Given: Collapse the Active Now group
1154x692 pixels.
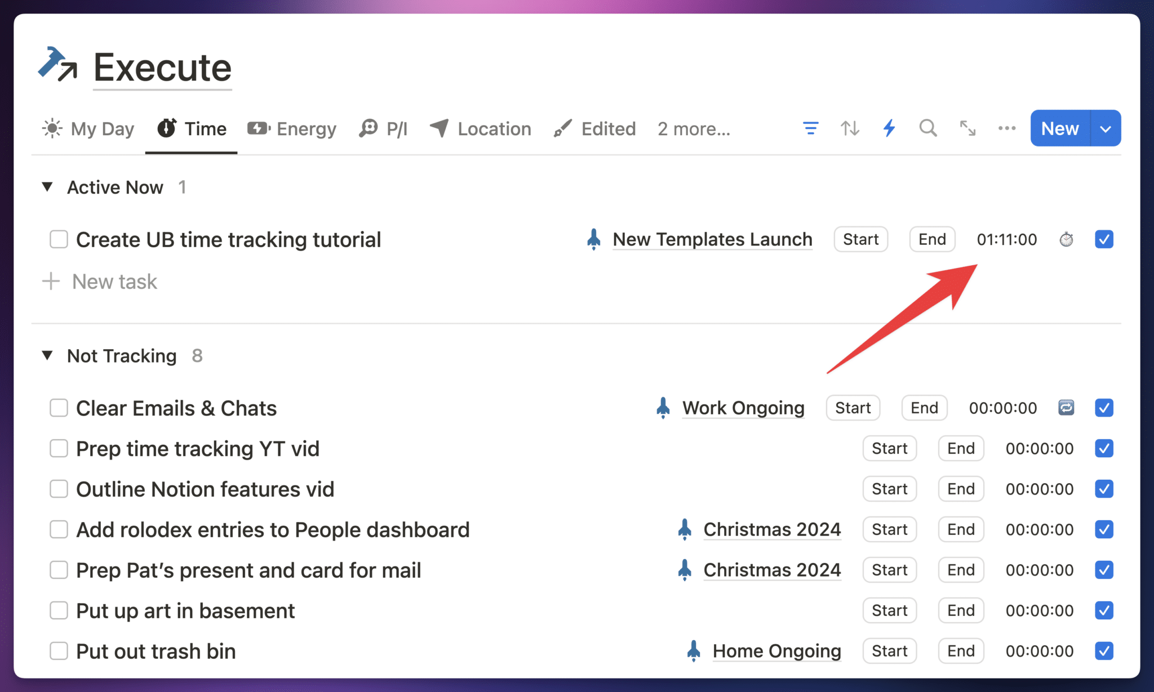Looking at the screenshot, I should click(x=47, y=187).
